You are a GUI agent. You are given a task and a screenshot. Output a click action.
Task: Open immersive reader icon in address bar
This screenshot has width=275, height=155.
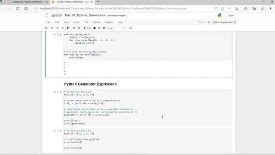coord(223,9)
